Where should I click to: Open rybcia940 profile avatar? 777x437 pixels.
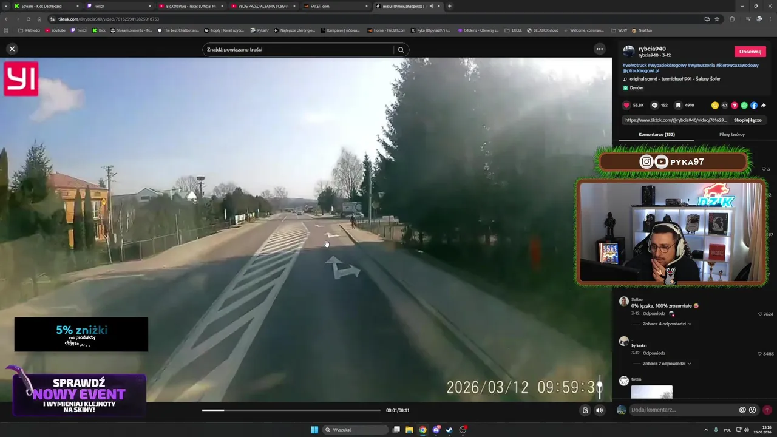coord(628,52)
